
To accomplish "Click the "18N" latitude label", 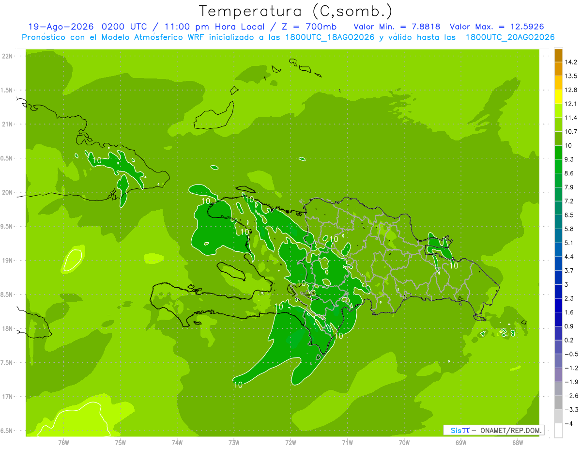I will (7, 328).
